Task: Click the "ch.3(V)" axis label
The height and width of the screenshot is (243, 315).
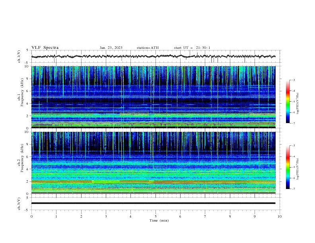Action: click(x=19, y=204)
